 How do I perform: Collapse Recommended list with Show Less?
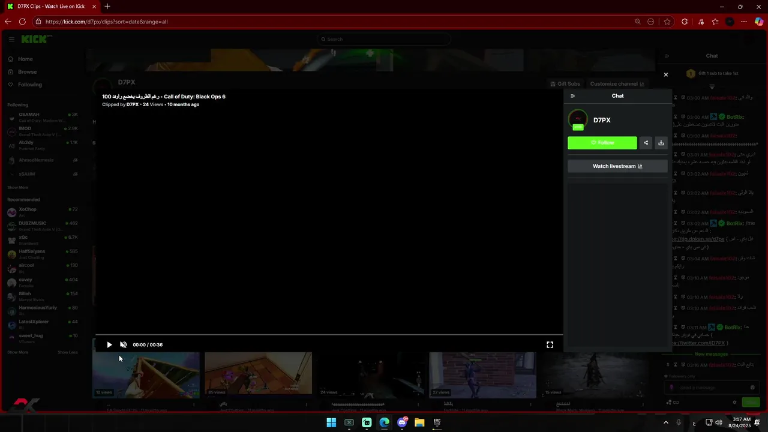click(68, 352)
